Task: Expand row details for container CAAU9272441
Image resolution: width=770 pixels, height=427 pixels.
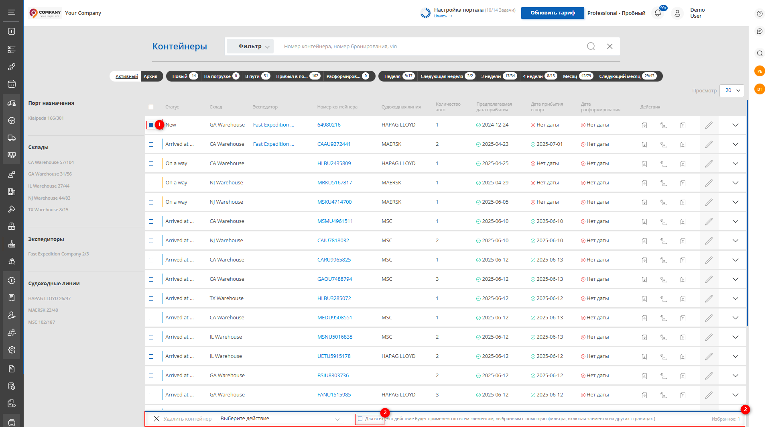Action: (735, 144)
